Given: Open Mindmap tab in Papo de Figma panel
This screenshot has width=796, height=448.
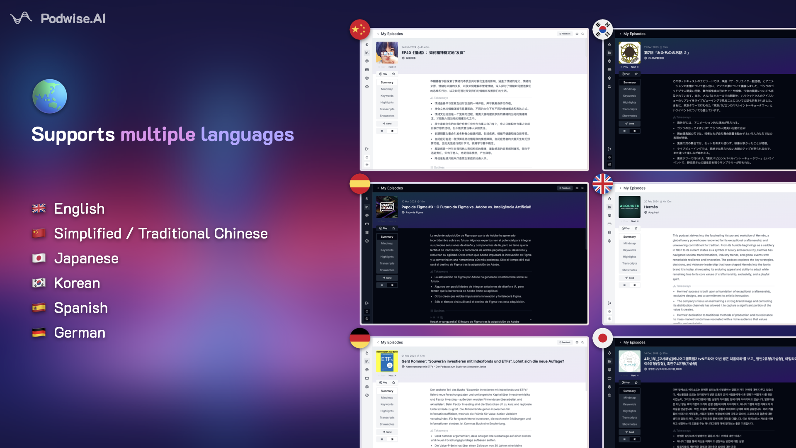Looking at the screenshot, I should point(387,243).
